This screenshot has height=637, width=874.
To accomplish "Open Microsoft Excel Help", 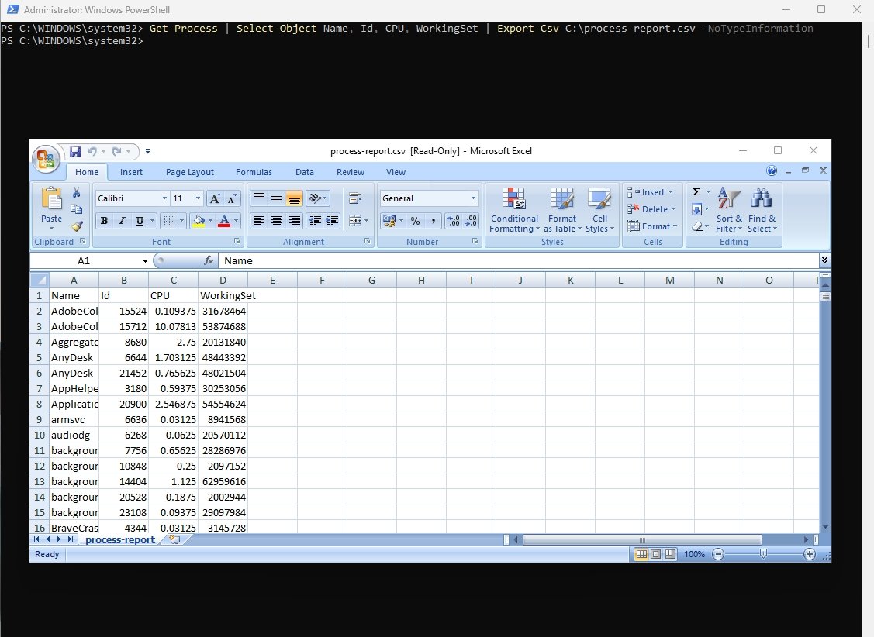I will point(772,171).
